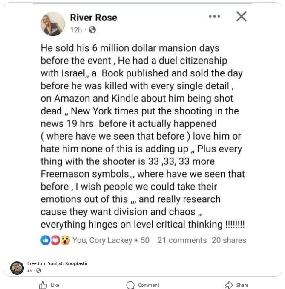Click the globe icon beside 5h
The image size is (285, 289).
pos(39,271)
